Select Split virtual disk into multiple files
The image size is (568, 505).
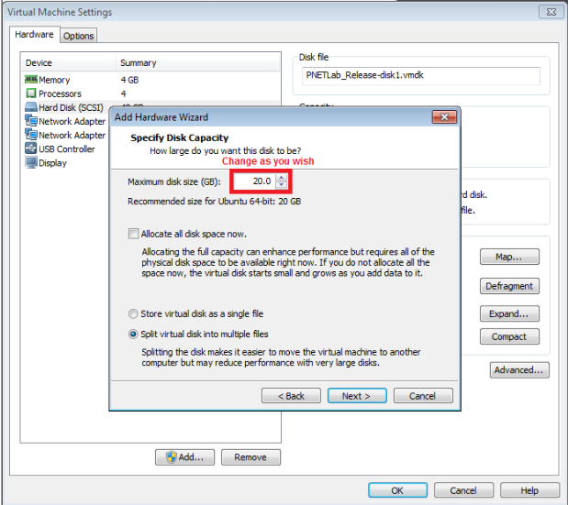[134, 334]
